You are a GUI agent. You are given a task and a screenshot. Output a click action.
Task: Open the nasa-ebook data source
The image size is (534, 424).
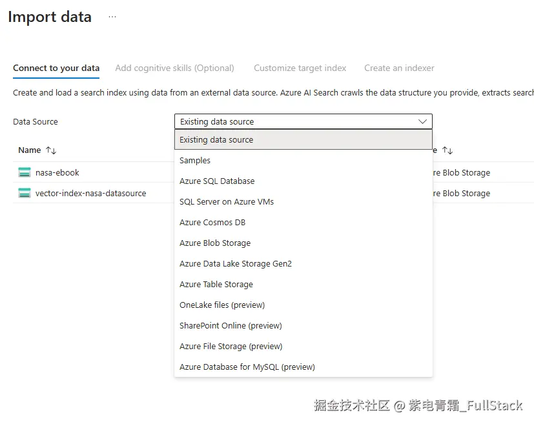57,172
